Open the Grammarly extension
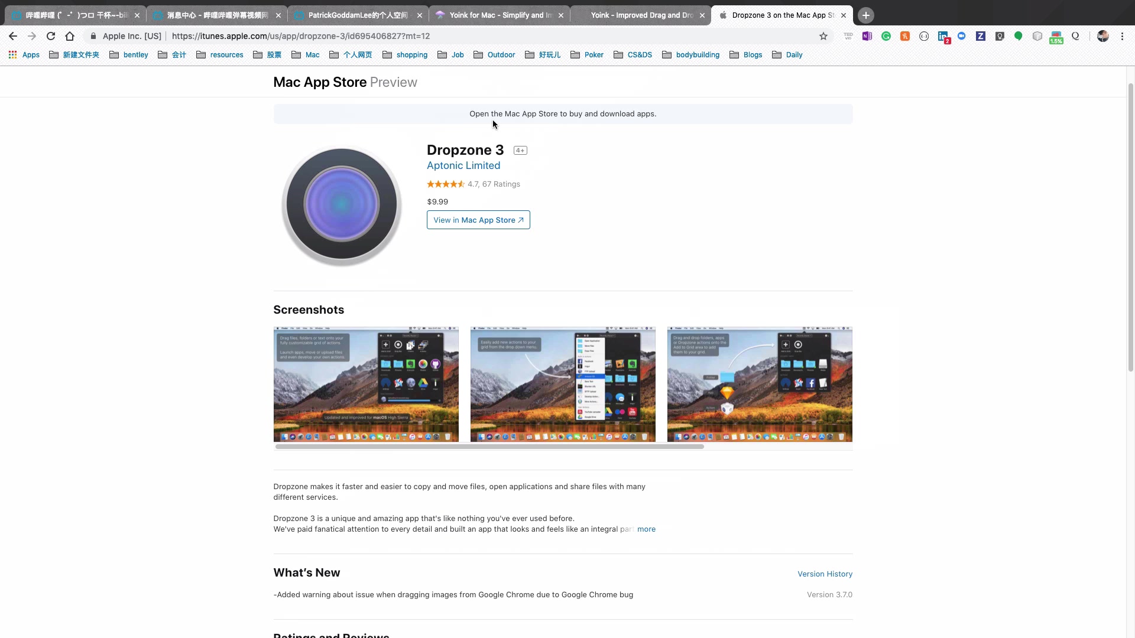Screen dimensions: 1135x638 886,36
